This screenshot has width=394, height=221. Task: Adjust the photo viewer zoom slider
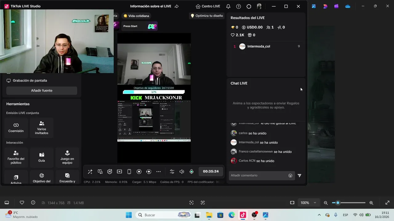click(349, 203)
